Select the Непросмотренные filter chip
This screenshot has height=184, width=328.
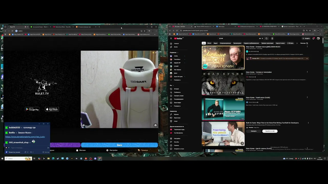point(225,43)
